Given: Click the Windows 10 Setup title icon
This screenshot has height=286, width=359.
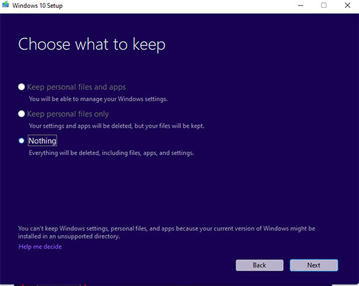Looking at the screenshot, I should (x=5, y=5).
